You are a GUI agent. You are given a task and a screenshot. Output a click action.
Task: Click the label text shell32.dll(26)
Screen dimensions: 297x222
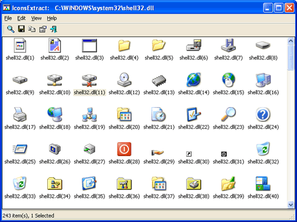(55, 162)
